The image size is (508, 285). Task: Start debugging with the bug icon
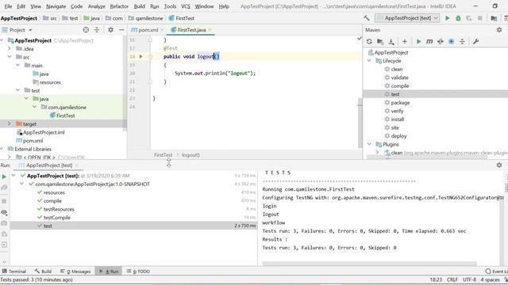click(458, 18)
